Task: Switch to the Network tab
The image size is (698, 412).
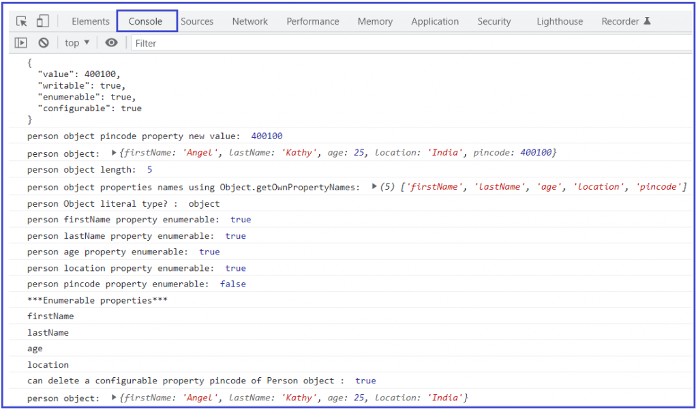Action: click(249, 21)
